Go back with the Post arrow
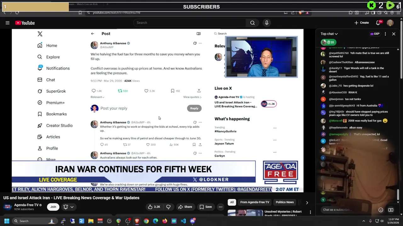This screenshot has width=403, height=226. click(x=93, y=34)
